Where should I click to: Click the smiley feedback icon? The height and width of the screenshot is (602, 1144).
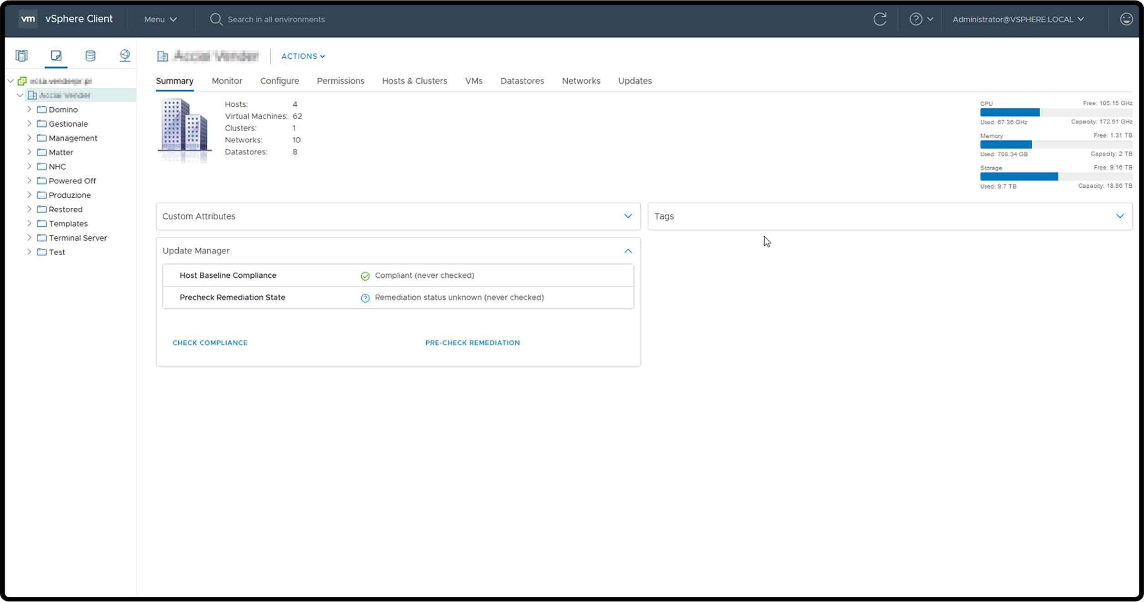pos(1126,19)
